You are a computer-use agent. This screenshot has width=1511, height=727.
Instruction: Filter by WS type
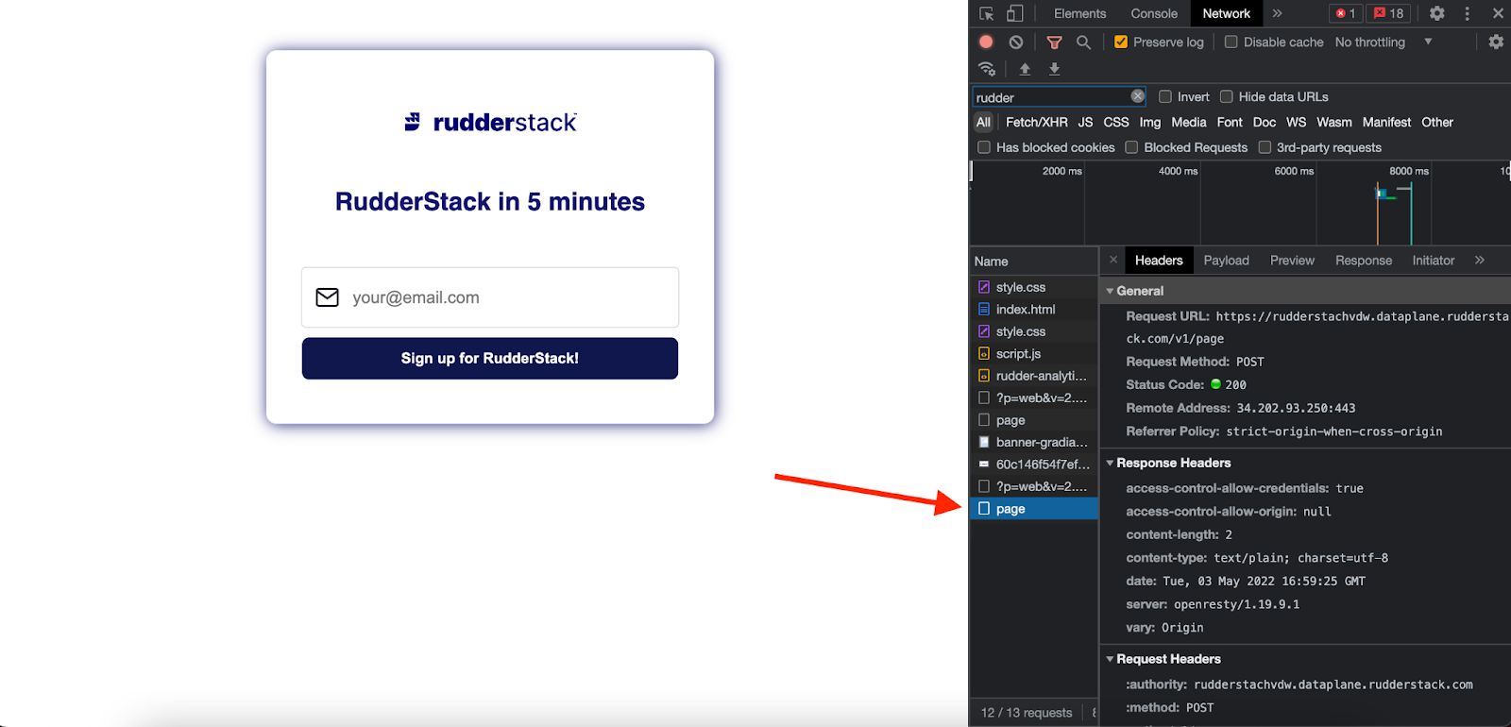click(1296, 122)
